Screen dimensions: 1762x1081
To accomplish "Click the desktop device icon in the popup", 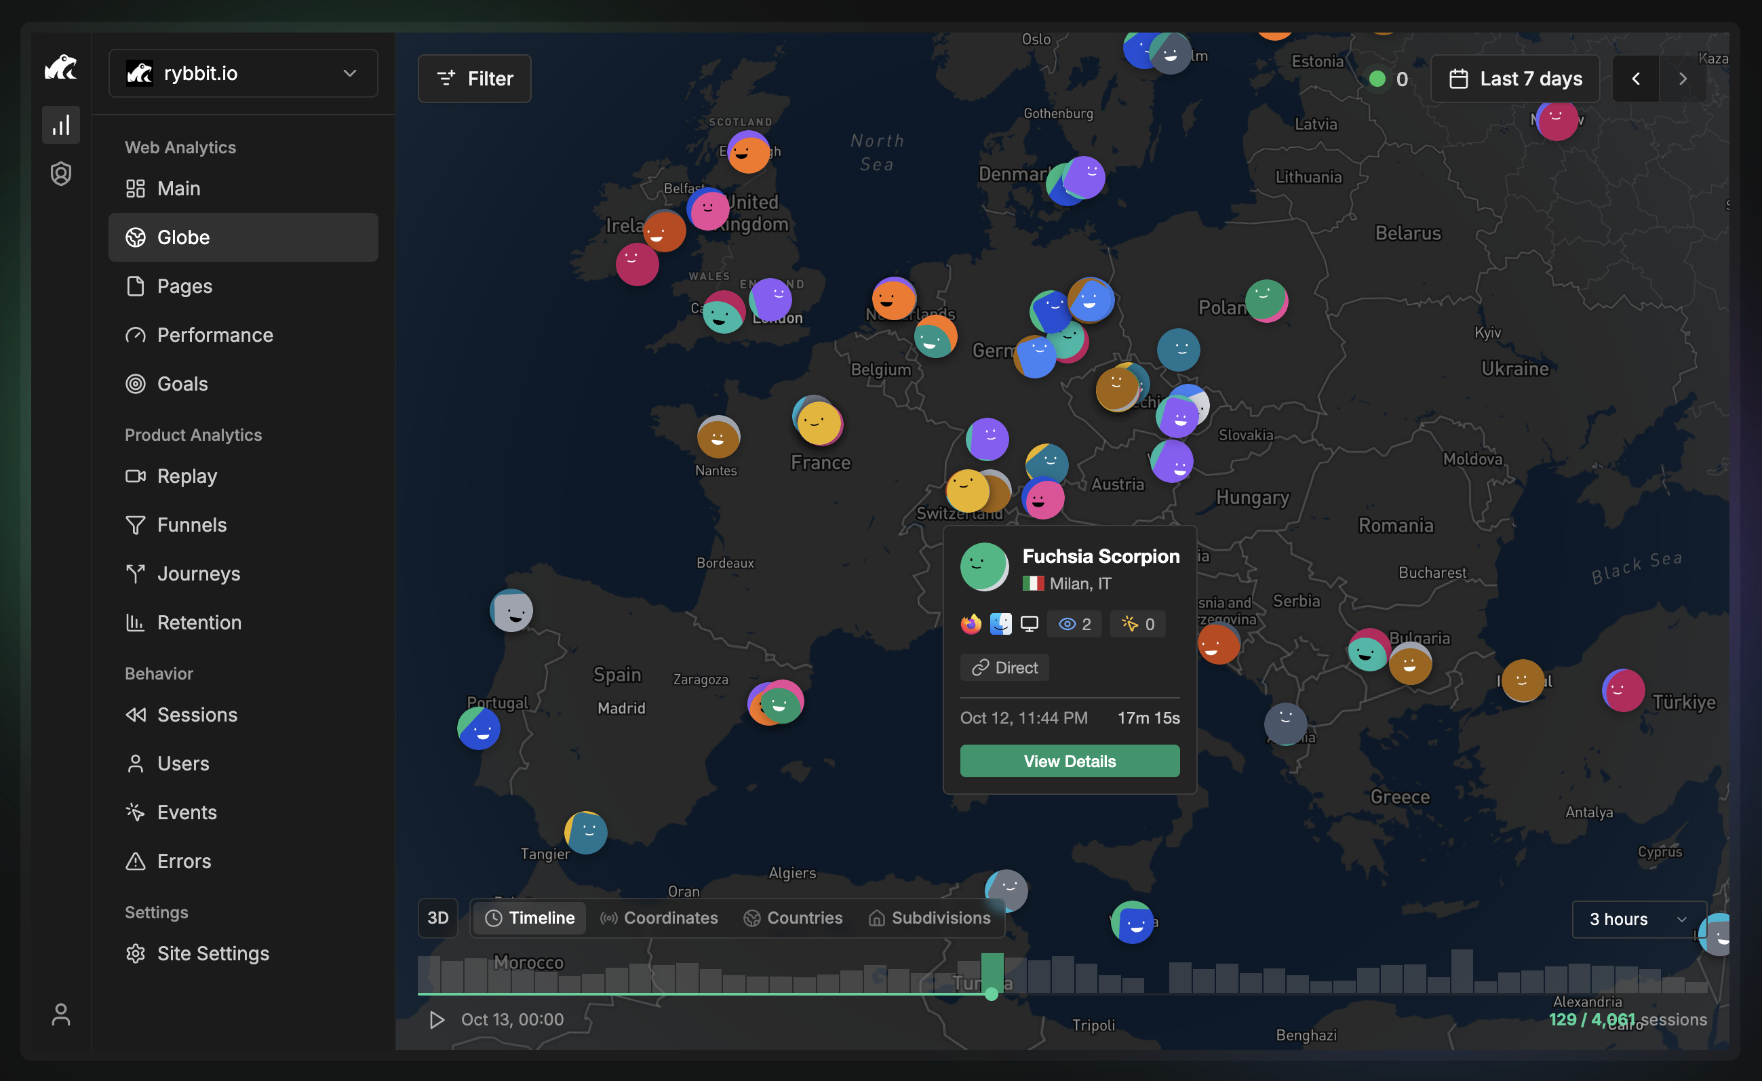I will 1030,624.
